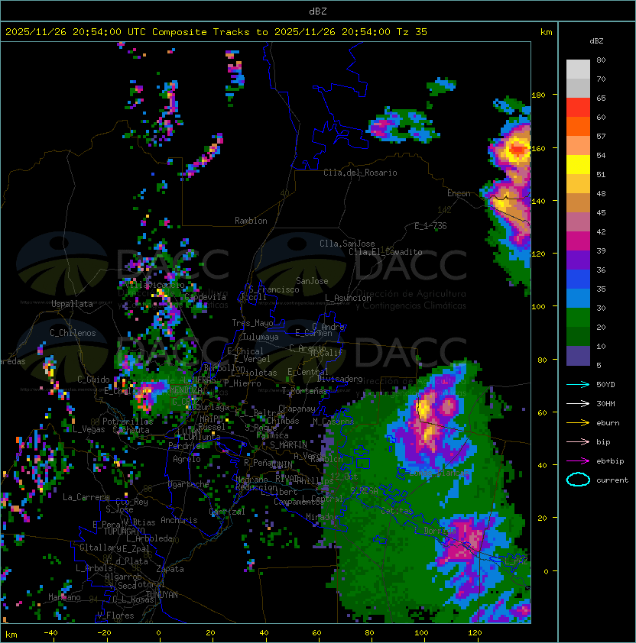Click the 'Divisadero' place label
Image resolution: width=636 pixels, height=643 pixels.
tap(339, 379)
